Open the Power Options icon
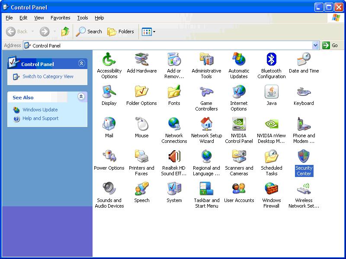346x259 pixels. (109, 160)
